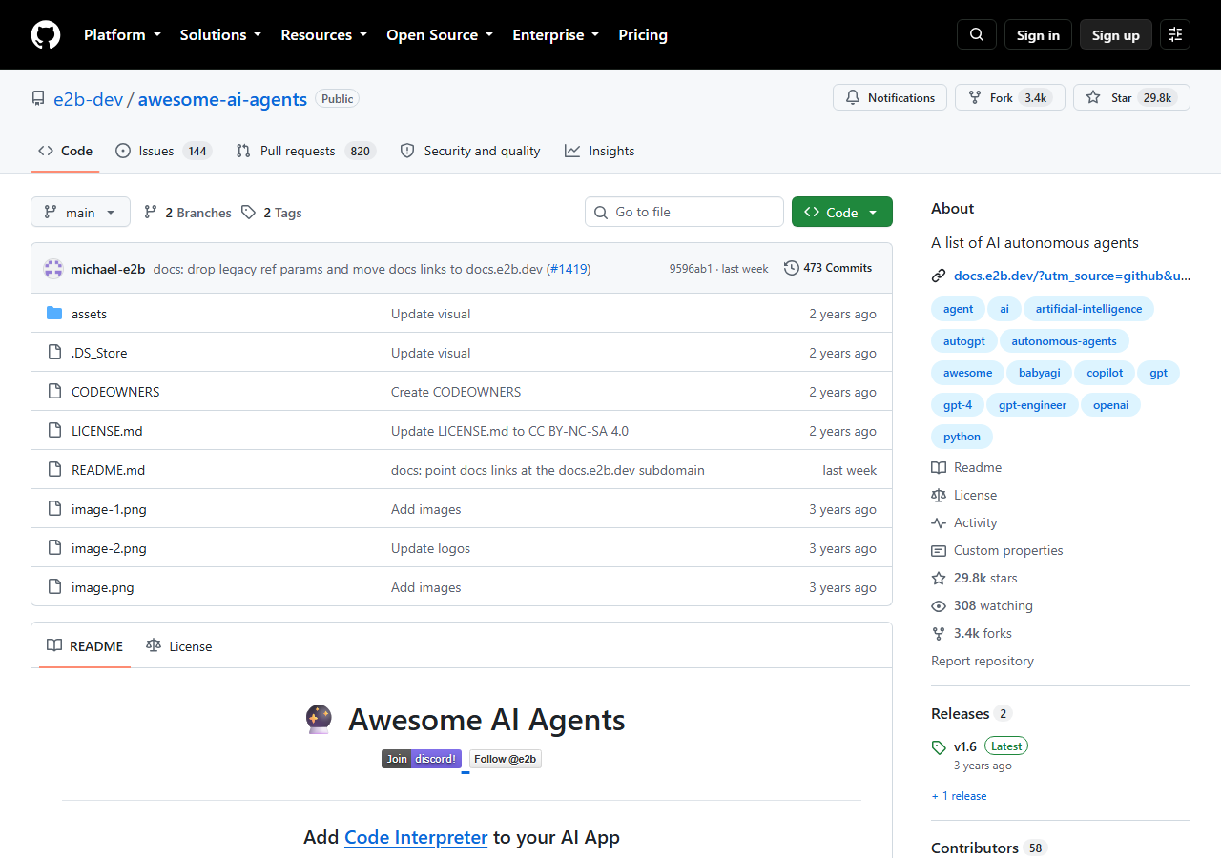Expand the Enterprise menu
Screen dimensions: 1221x858
click(x=556, y=34)
